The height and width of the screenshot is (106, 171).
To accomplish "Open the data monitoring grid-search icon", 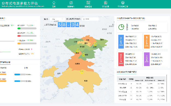I will click(x=88, y=3).
